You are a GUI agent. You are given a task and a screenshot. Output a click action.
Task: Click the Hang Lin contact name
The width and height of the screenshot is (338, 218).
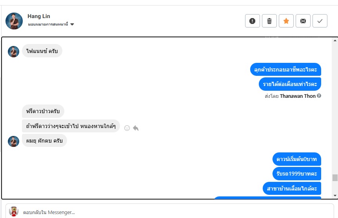38,16
